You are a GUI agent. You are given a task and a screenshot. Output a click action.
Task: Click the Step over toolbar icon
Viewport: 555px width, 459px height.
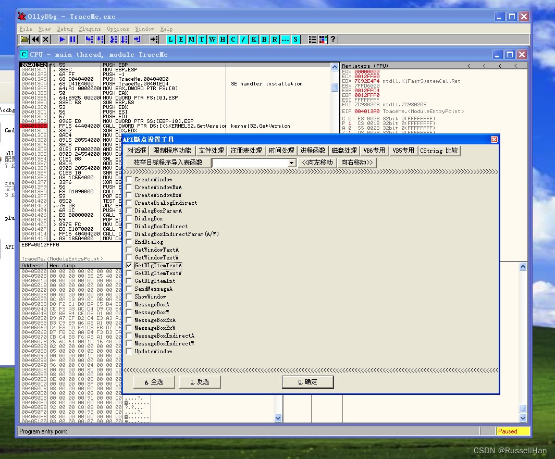[100, 40]
